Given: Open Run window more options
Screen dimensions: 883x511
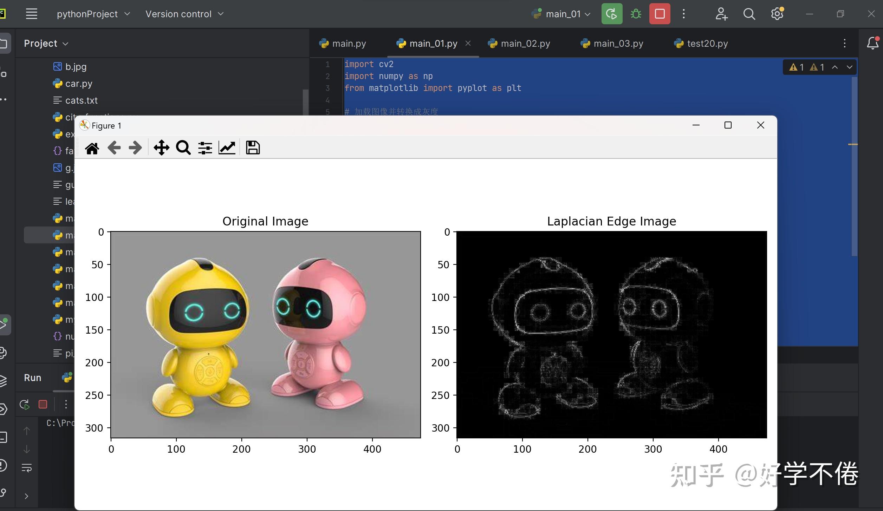Looking at the screenshot, I should coord(66,405).
